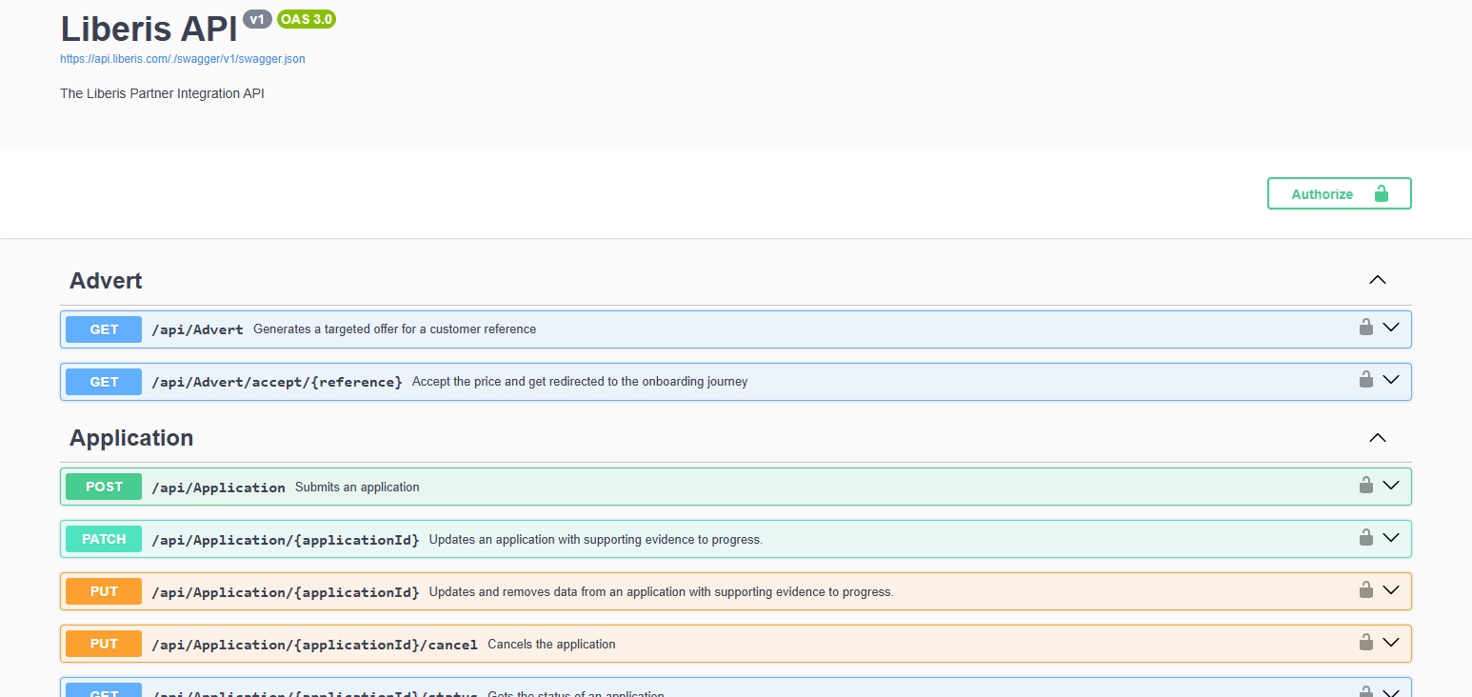Click path text /api/Application/{applicationId}/cancel
The image size is (1472, 697).
[x=314, y=645]
